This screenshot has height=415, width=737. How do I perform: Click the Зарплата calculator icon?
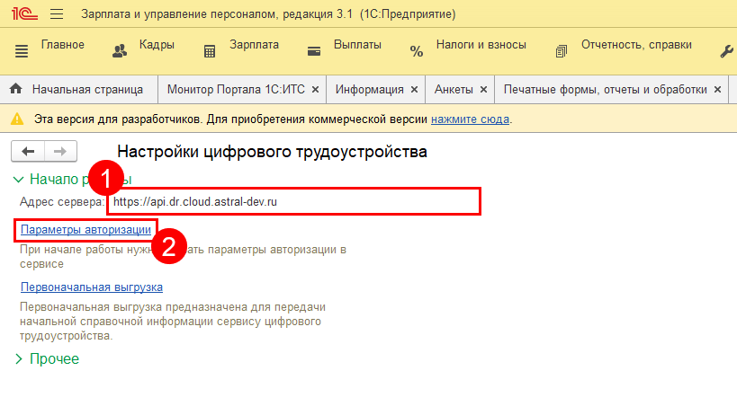click(210, 51)
